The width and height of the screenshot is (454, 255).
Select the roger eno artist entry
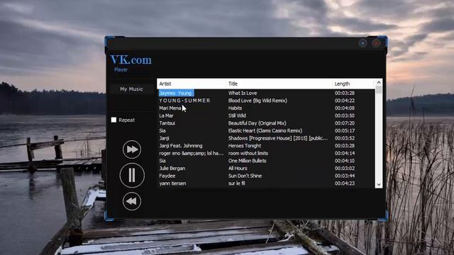pyautogui.click(x=192, y=153)
